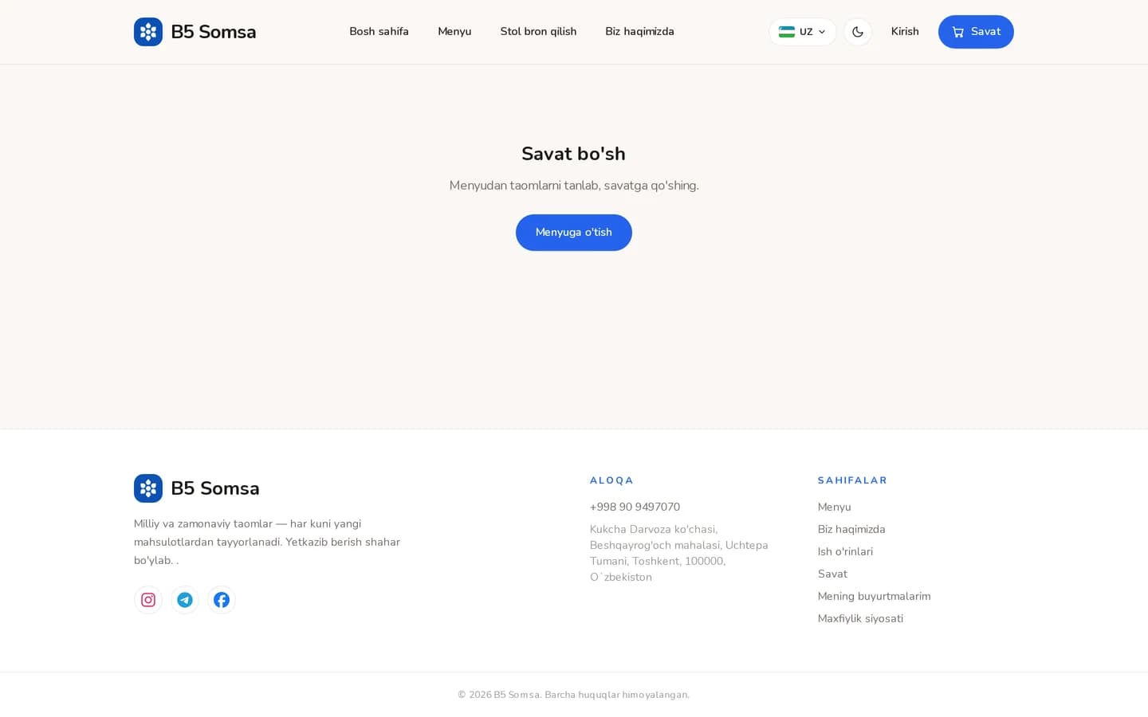
Task: Click the Uzbekistan flag icon
Action: 787,32
